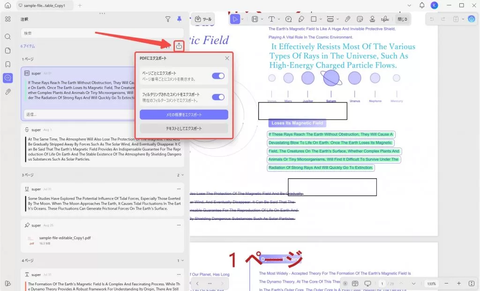The width and height of the screenshot is (480, 291).
Task: Select the comments sidebar icon
Action: [x=7, y=78]
